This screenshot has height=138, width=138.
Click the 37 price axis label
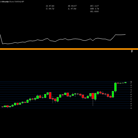pos(131,106)
